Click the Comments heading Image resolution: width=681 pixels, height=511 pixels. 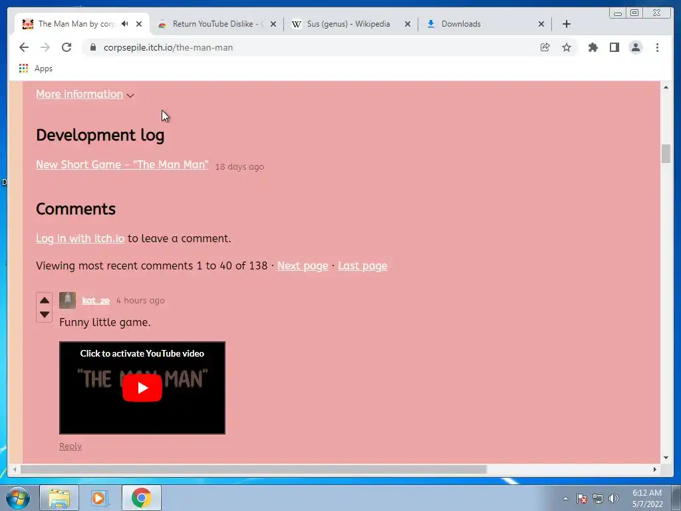click(76, 209)
